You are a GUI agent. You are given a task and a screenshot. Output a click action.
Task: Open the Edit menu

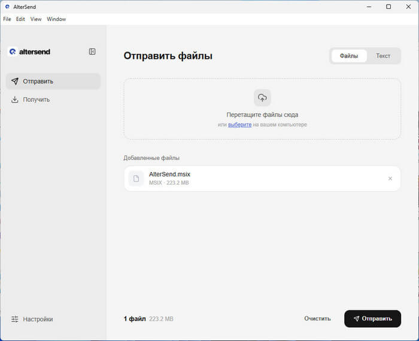(x=20, y=19)
